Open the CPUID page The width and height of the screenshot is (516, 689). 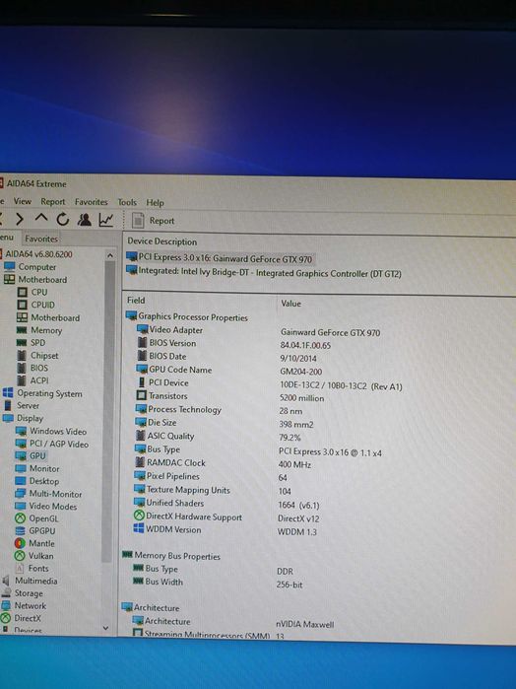click(x=36, y=305)
